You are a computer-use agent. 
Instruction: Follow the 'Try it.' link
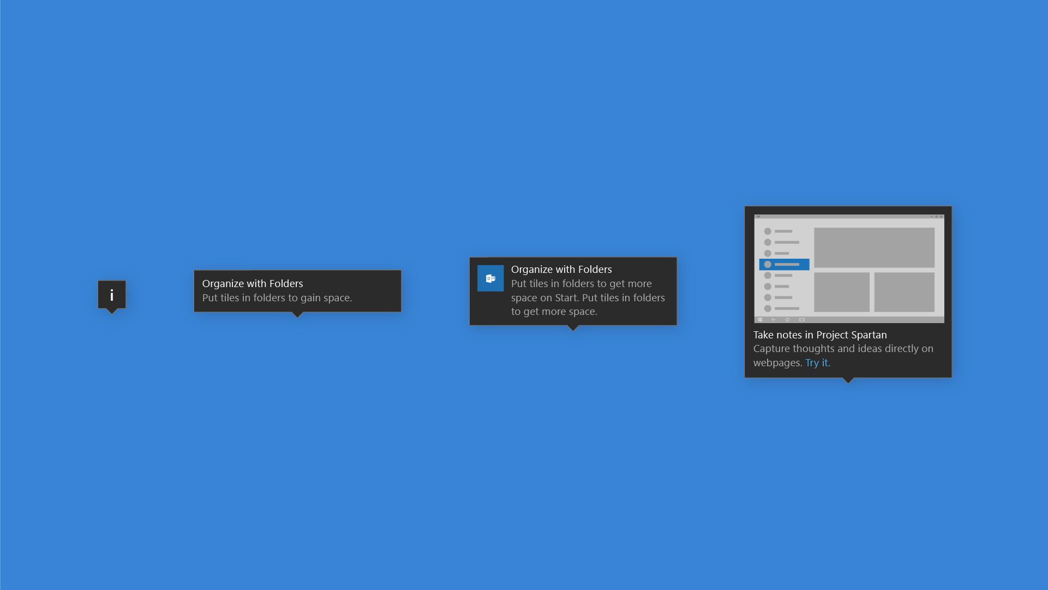[817, 363]
